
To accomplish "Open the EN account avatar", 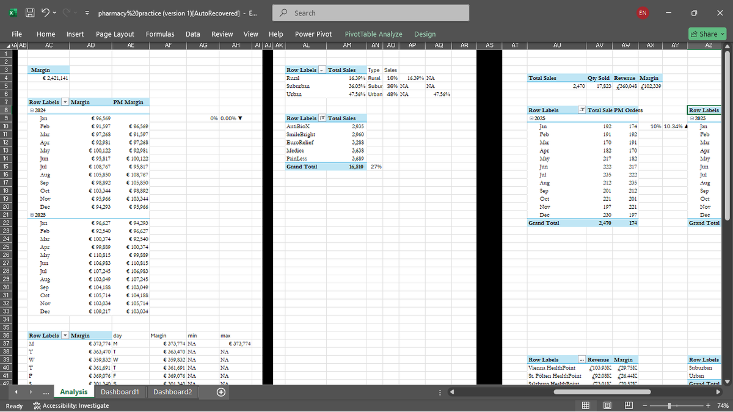I will 642,13.
